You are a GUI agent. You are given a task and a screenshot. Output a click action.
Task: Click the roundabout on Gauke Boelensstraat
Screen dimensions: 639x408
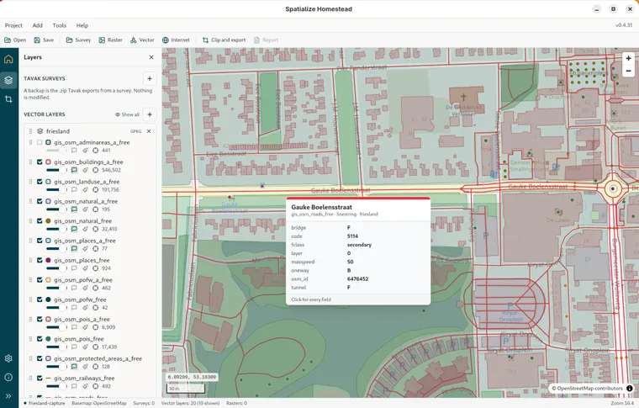(x=612, y=188)
